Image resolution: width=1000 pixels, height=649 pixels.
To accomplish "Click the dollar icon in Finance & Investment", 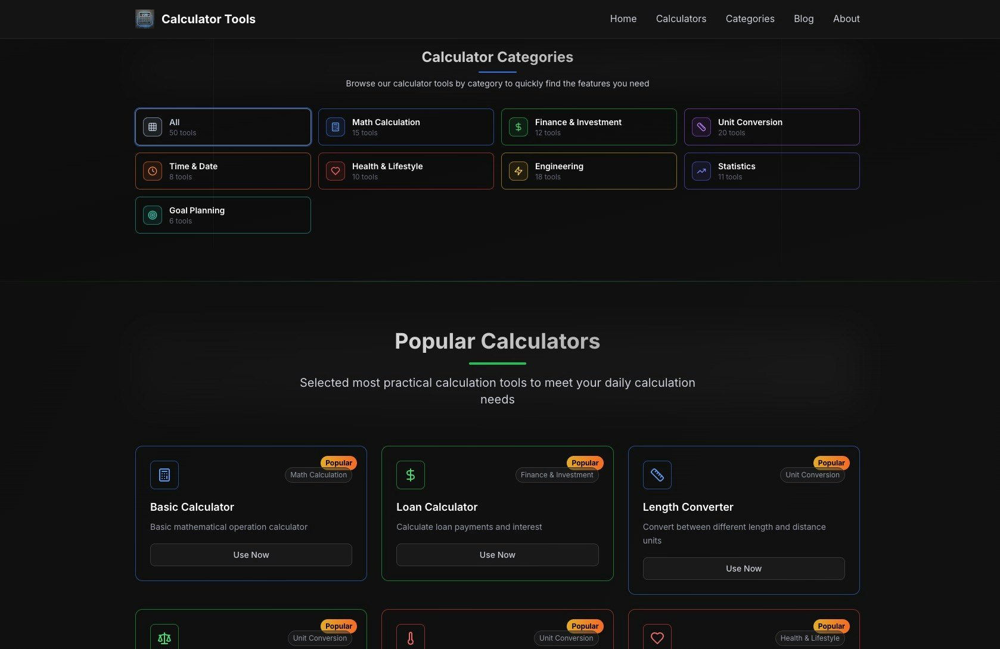I will point(518,127).
